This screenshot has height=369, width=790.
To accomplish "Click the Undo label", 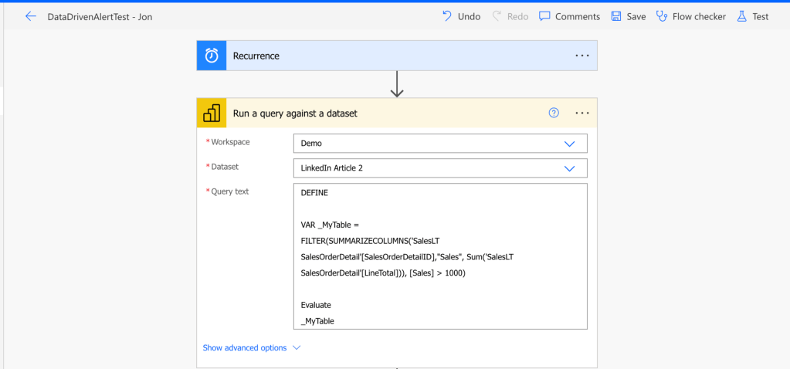I will [x=469, y=17].
